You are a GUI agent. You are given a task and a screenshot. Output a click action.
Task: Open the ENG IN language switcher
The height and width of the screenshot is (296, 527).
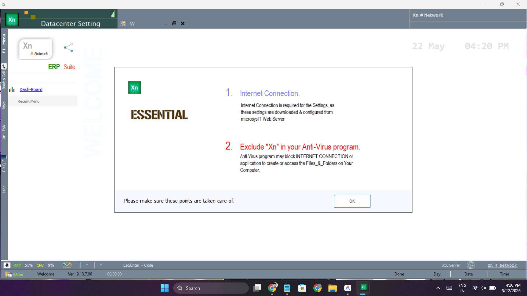click(x=462, y=288)
